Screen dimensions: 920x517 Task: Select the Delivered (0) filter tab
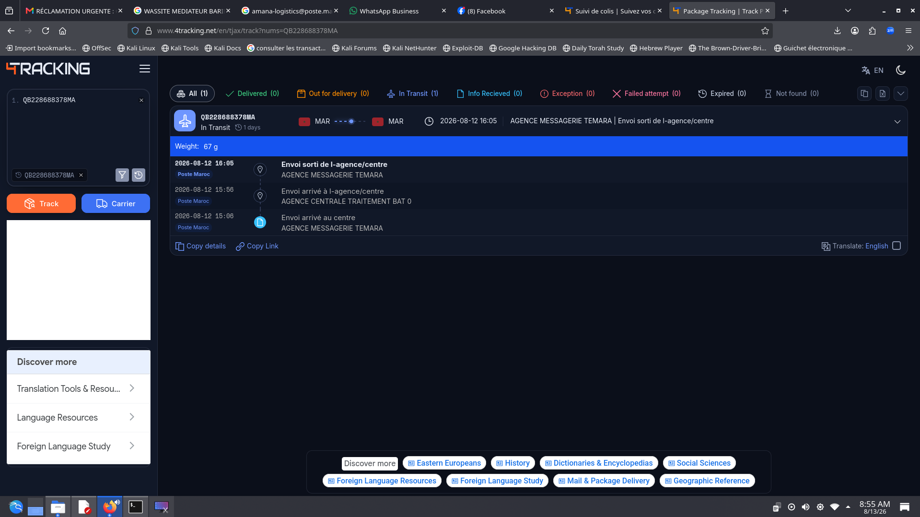pos(252,94)
